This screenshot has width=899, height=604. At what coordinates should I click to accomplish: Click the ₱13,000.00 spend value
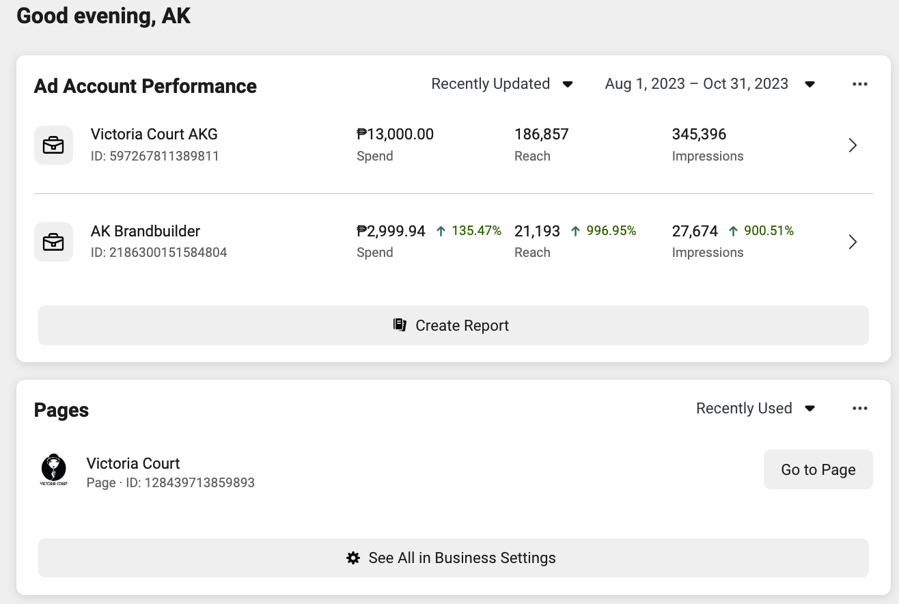pyautogui.click(x=395, y=134)
